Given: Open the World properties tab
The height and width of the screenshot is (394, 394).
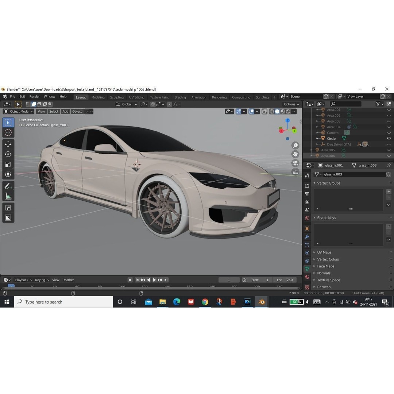Looking at the screenshot, I should (307, 218).
